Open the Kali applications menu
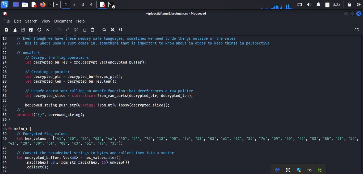This screenshot has width=363, height=174. 5,5
